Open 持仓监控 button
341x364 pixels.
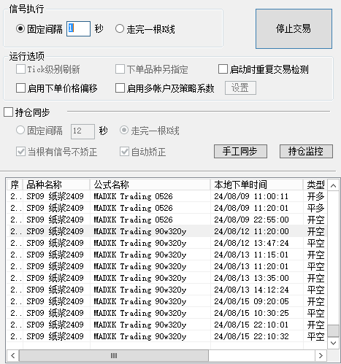click(306, 151)
